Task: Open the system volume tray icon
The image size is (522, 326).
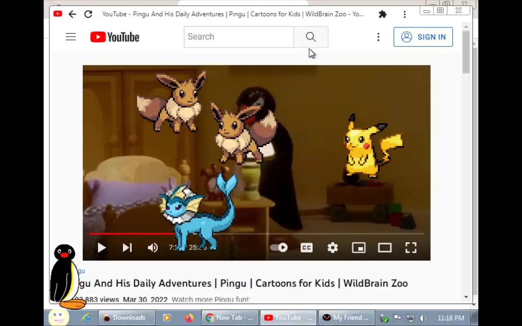Action: pos(423,318)
